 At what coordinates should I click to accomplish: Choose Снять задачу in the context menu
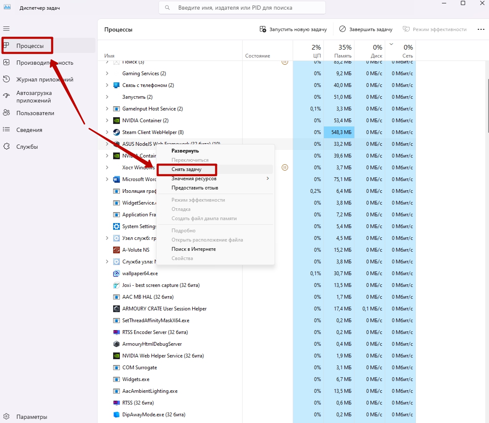tap(214, 169)
